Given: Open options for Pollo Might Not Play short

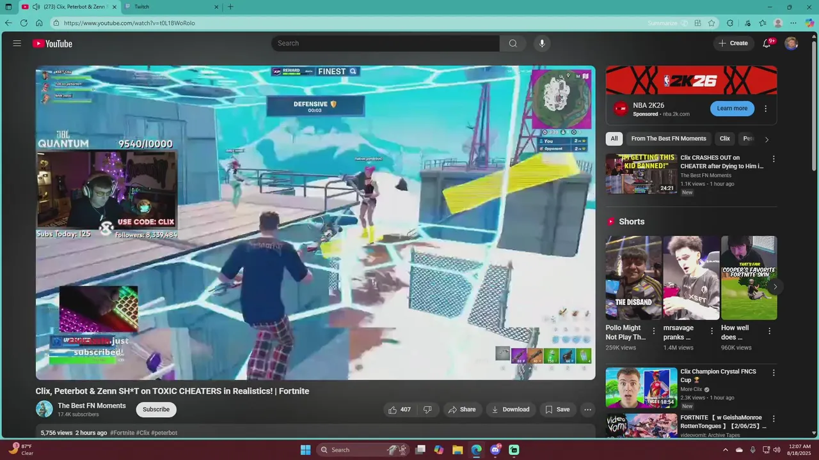Looking at the screenshot, I should click(x=654, y=331).
